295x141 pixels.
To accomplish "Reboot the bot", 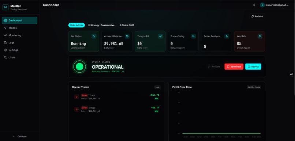I will tap(253, 66).
